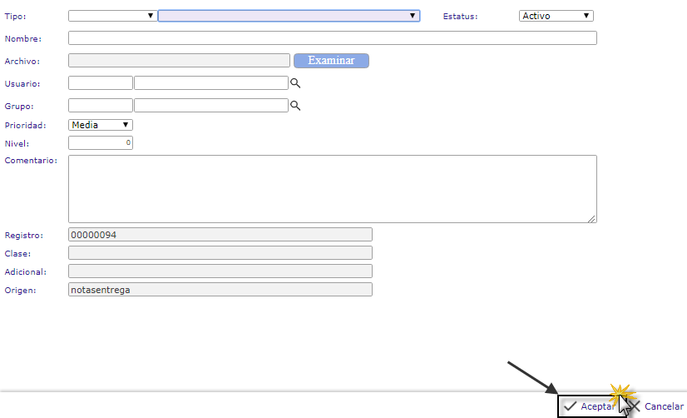Open the Estatus dropdown showing Activo
The height and width of the screenshot is (418, 687).
(x=556, y=15)
